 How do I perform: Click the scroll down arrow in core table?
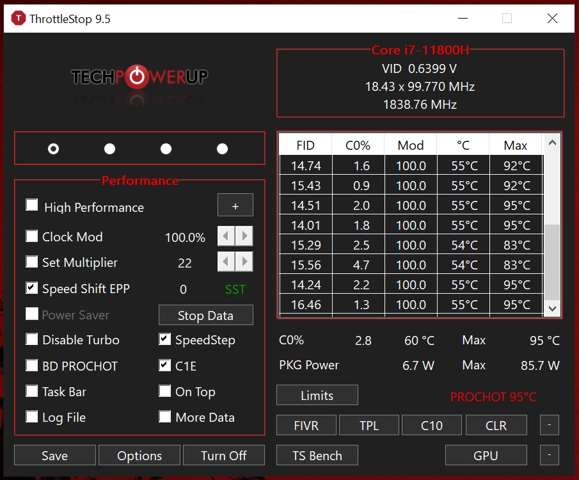click(552, 308)
